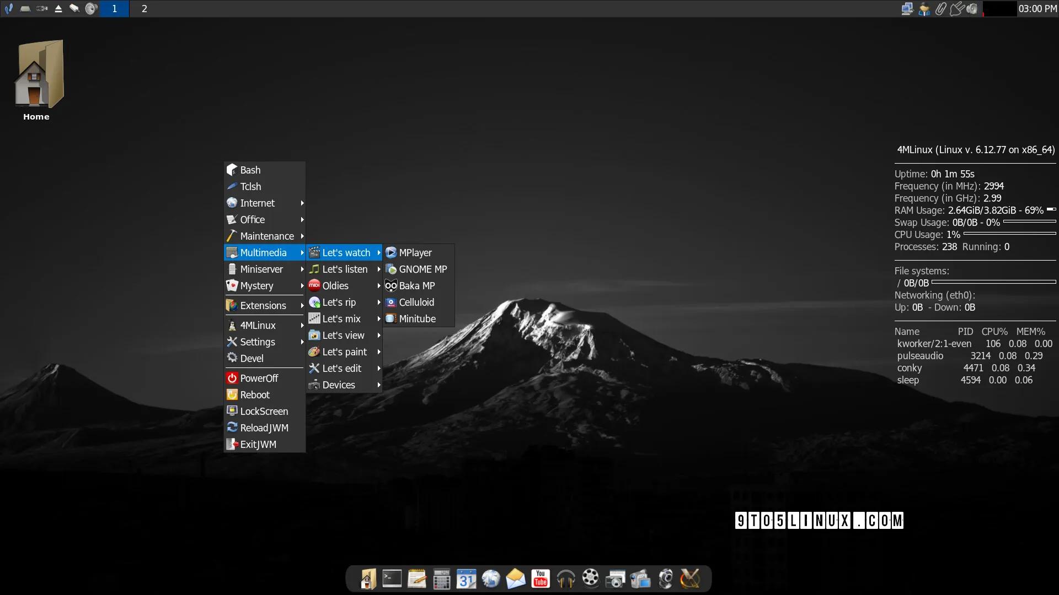Expand the Let's listen submenu
The height and width of the screenshot is (595, 1059).
coord(345,269)
